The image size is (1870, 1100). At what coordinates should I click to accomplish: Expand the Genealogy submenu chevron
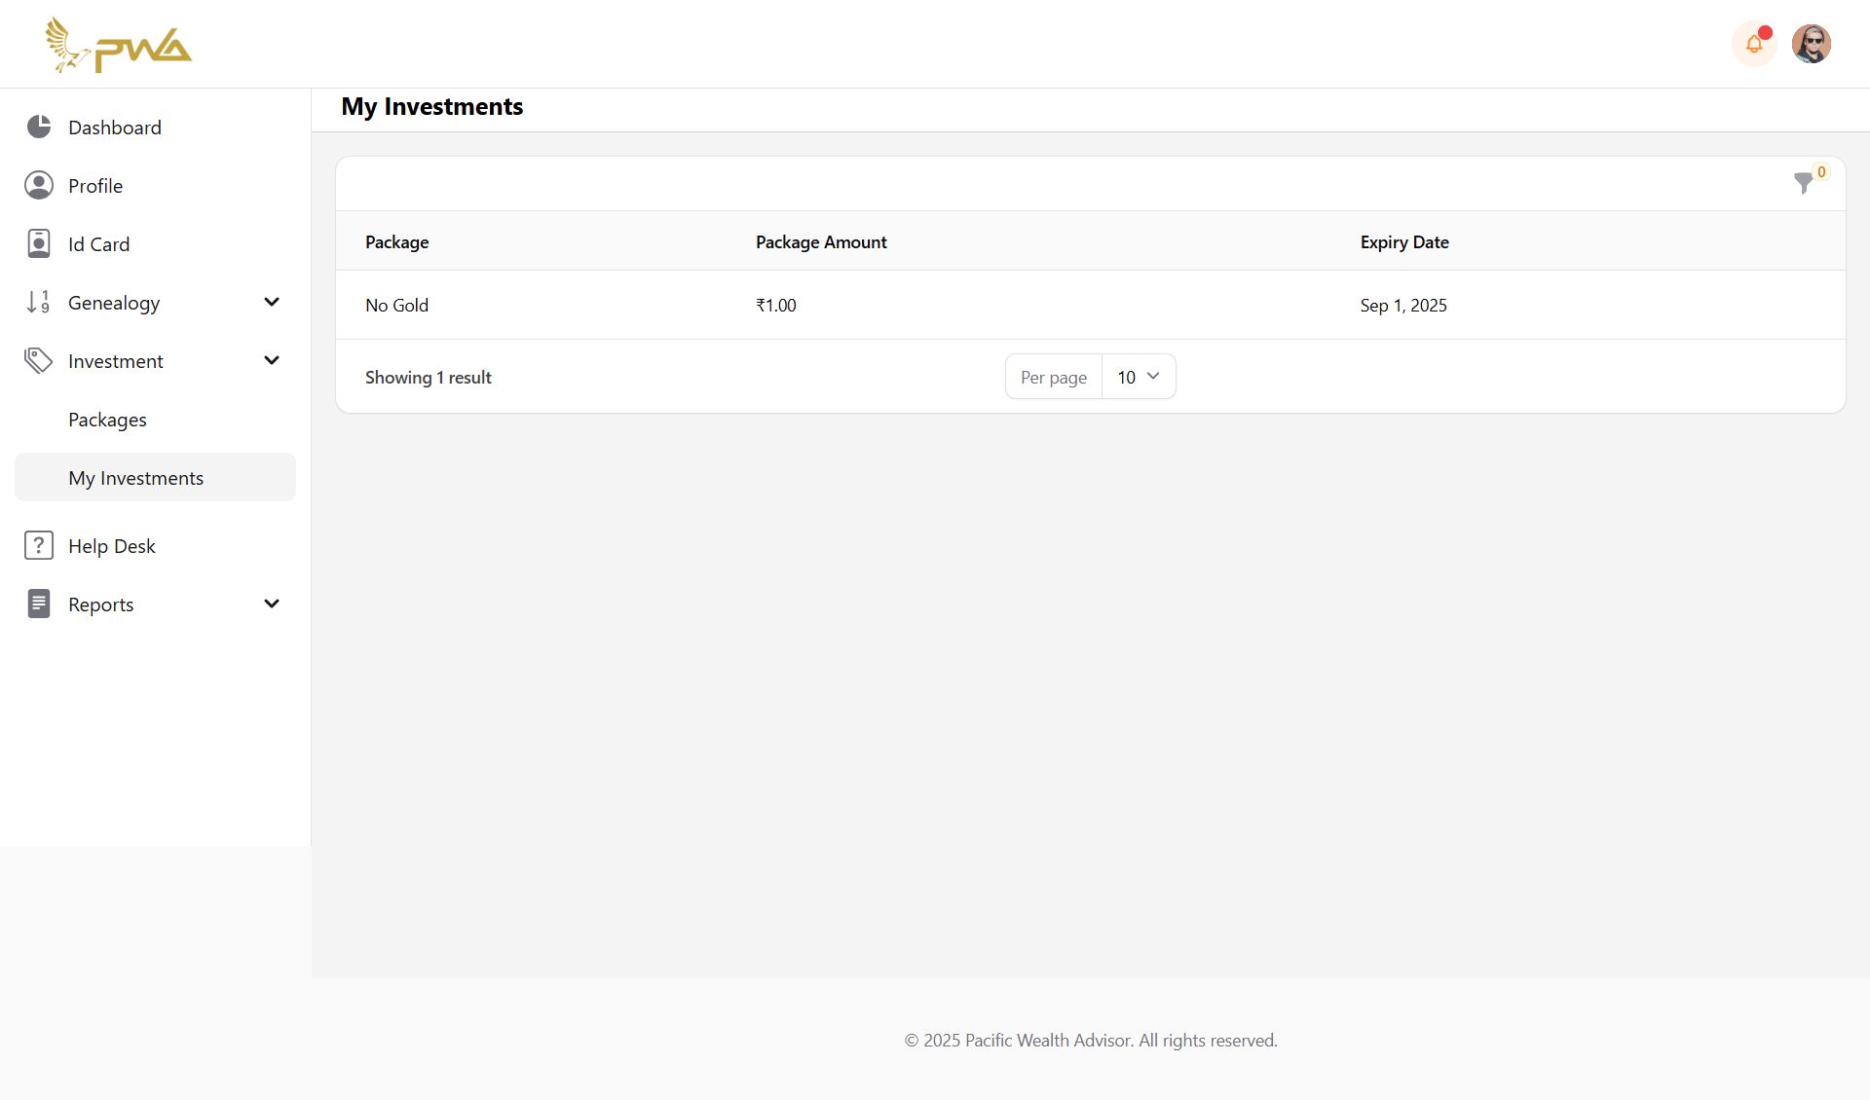(272, 302)
